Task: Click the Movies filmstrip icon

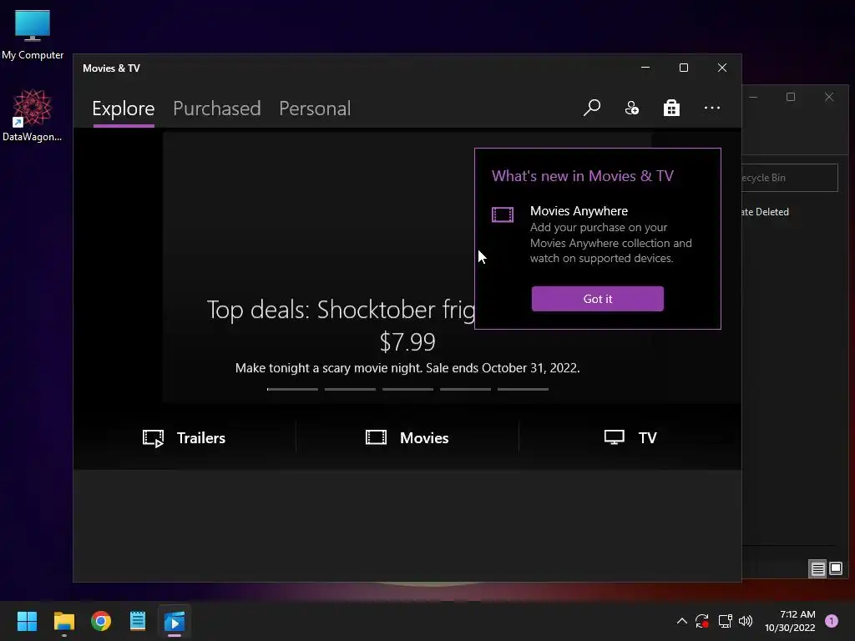Action: click(x=376, y=437)
